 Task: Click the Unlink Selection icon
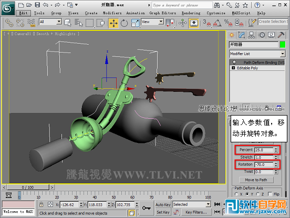[x=20, y=23]
